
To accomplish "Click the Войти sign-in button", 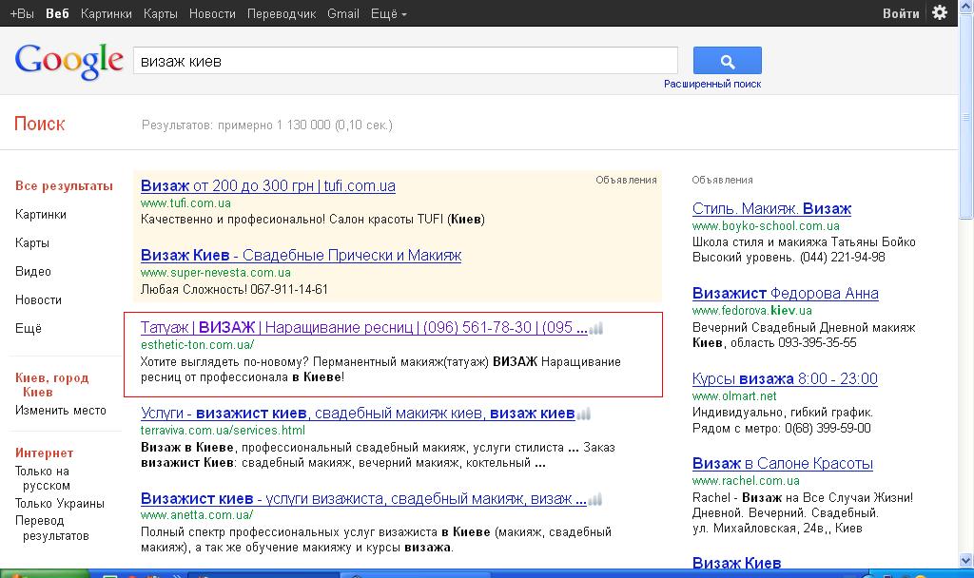I will click(x=901, y=13).
